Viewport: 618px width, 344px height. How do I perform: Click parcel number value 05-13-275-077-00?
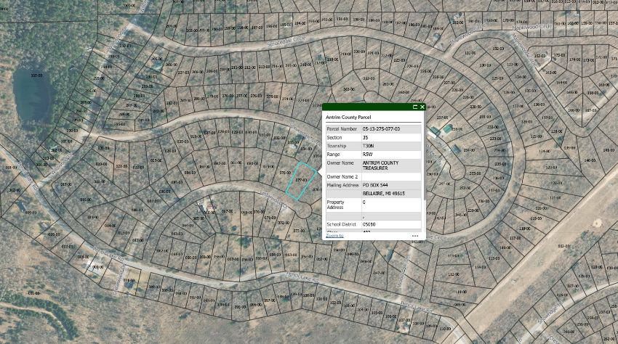pos(381,129)
